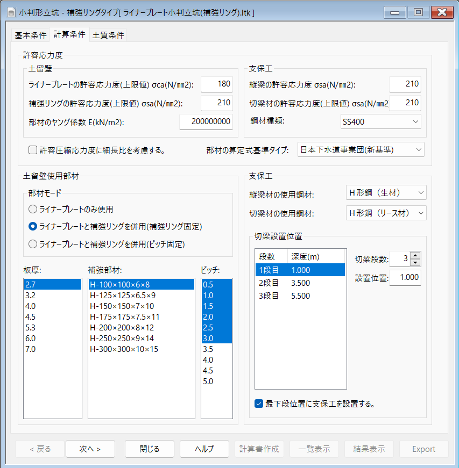Uncheck 最下段位置に支保工を設置する checkbox
Image resolution: width=459 pixels, height=468 pixels.
259,403
